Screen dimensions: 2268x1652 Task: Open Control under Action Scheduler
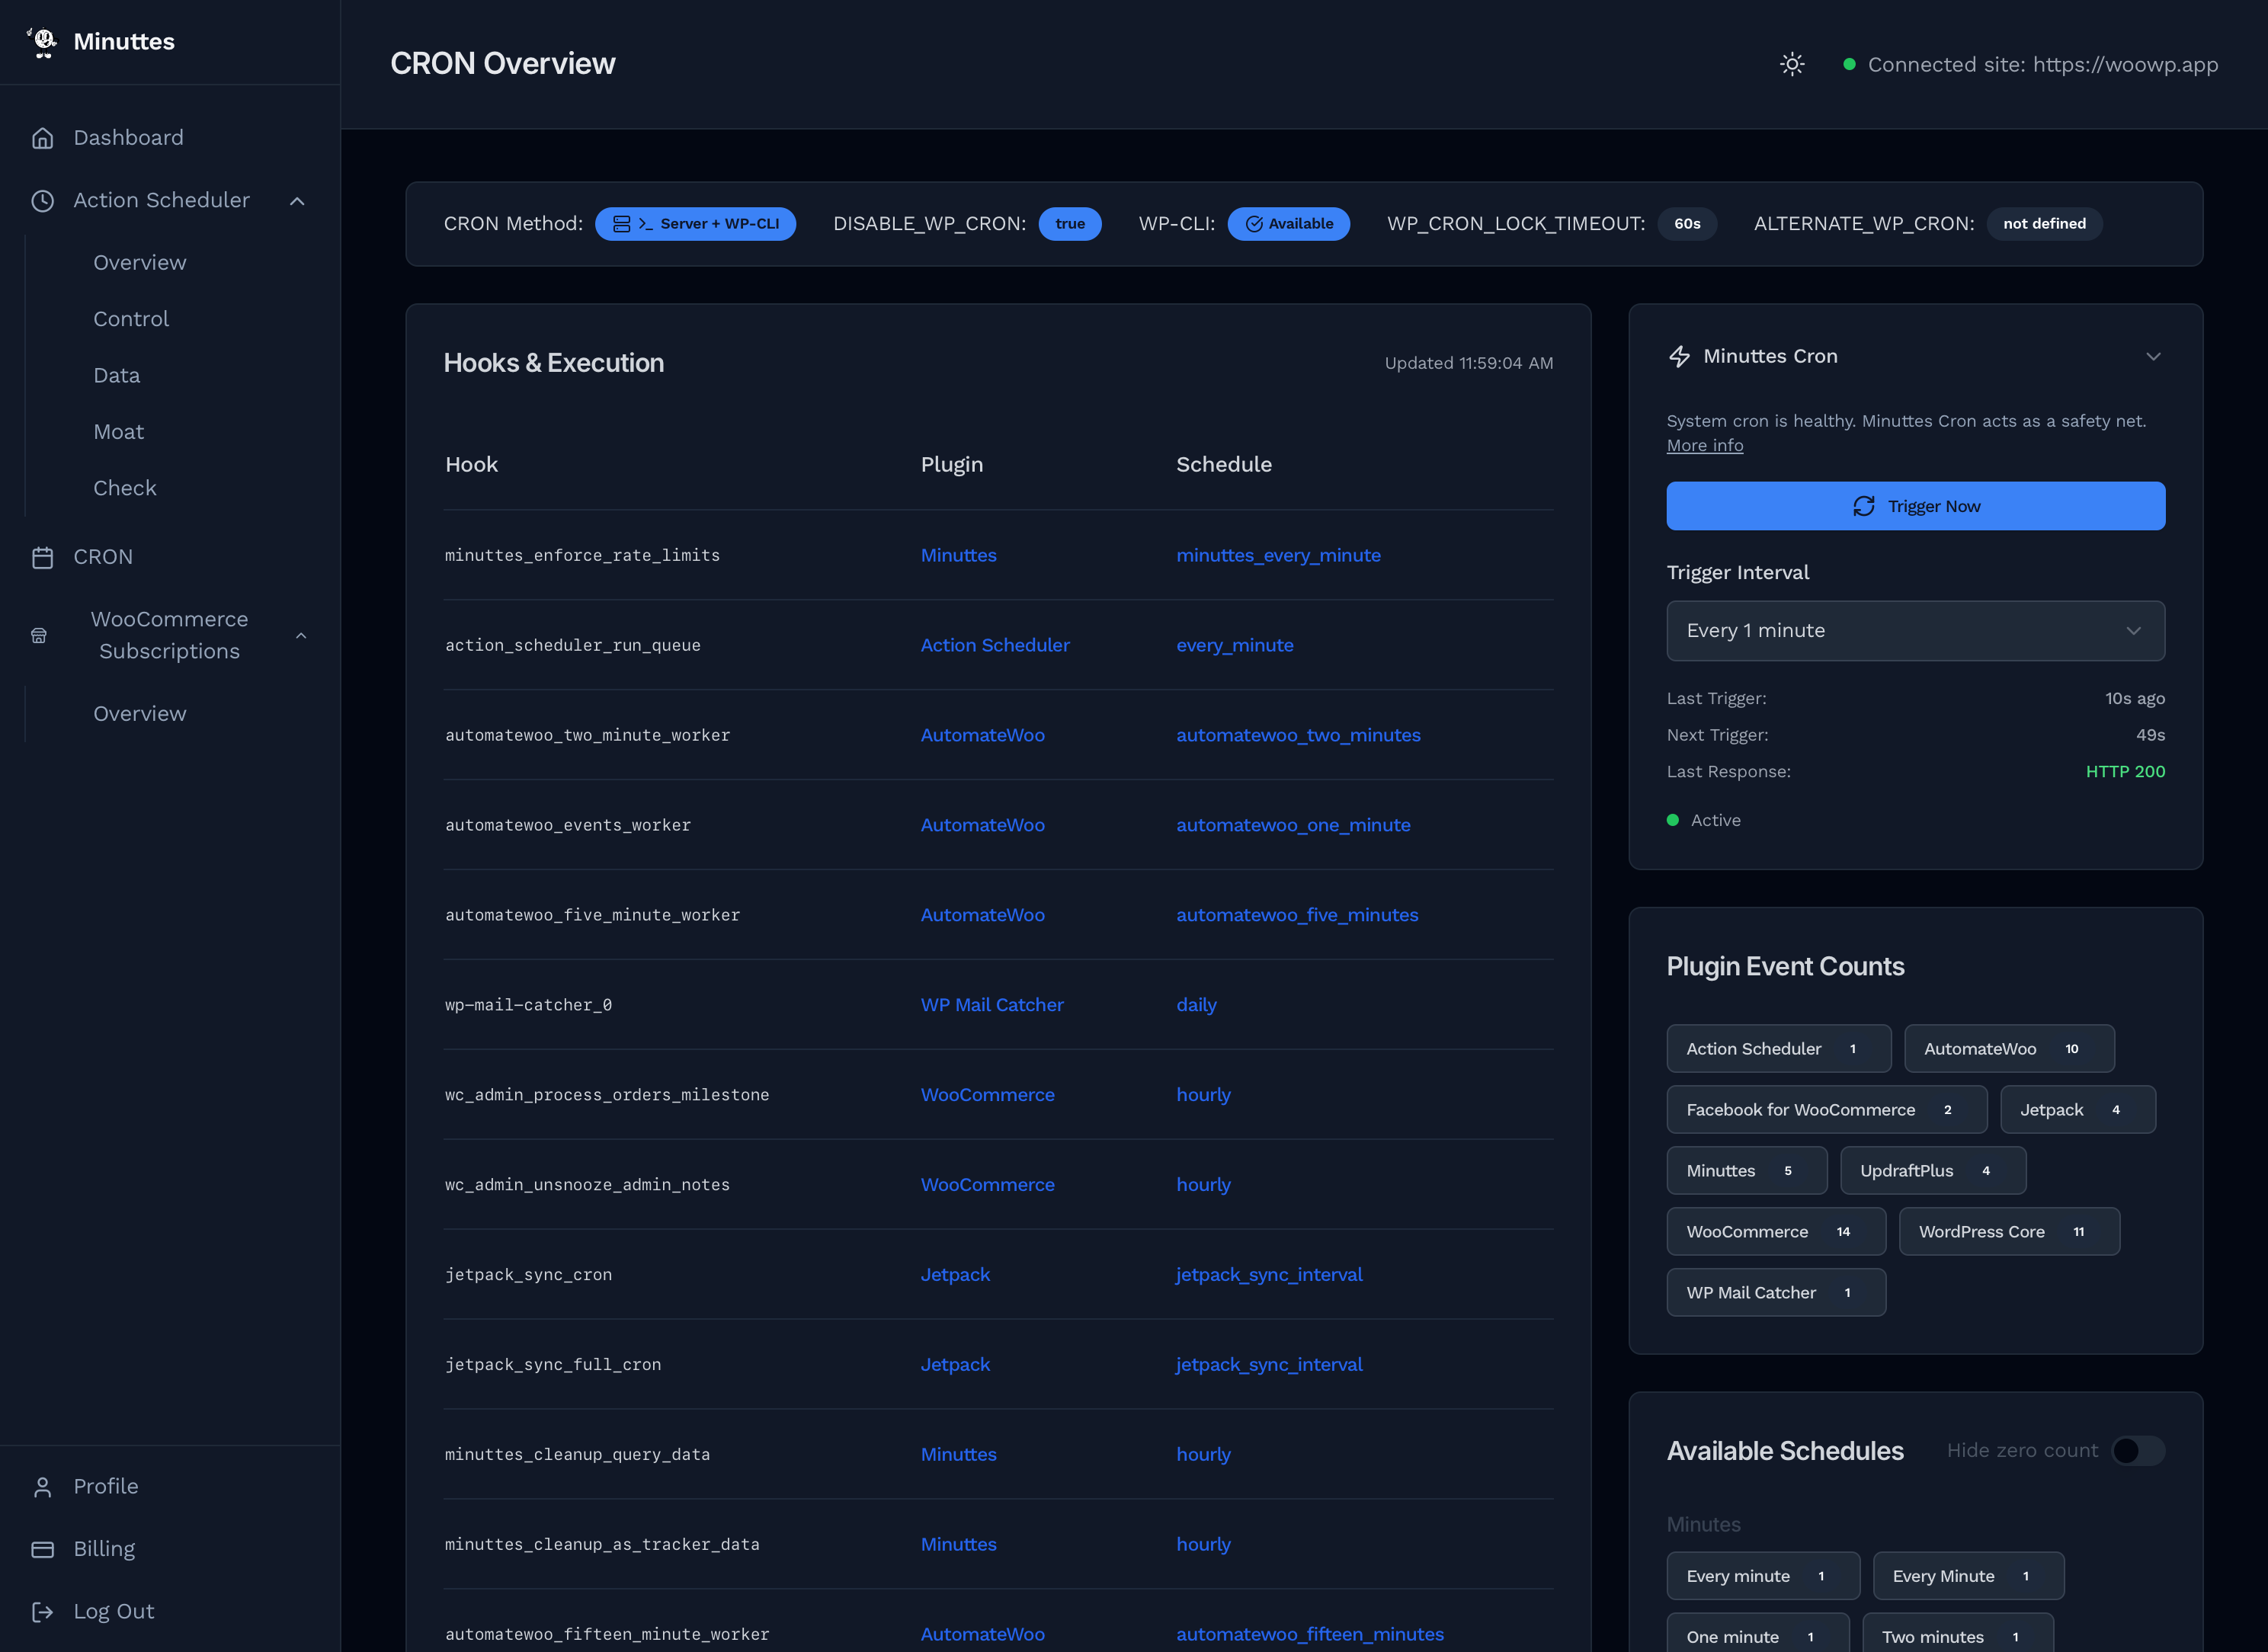tap(131, 319)
